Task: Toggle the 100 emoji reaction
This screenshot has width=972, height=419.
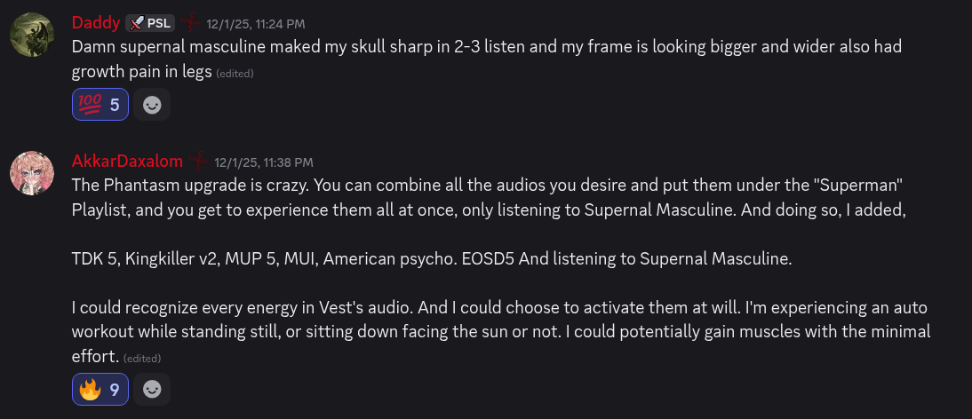Action: pyautogui.click(x=100, y=105)
